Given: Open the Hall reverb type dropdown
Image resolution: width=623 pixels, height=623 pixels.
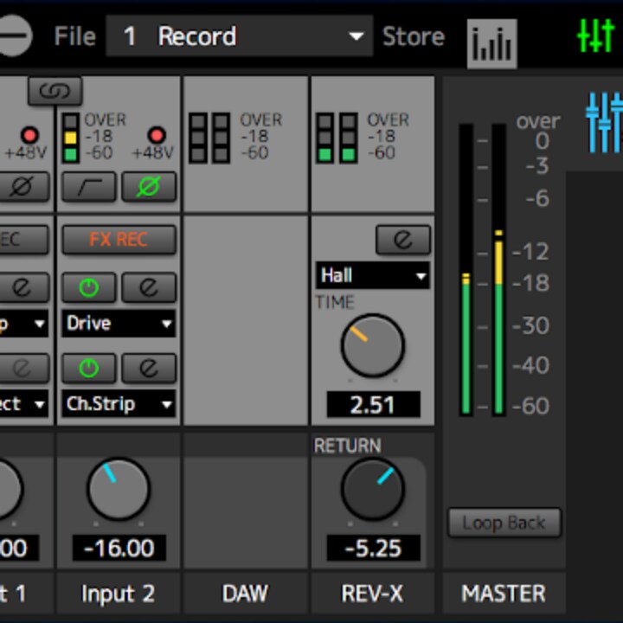Looking at the screenshot, I should pos(372,276).
